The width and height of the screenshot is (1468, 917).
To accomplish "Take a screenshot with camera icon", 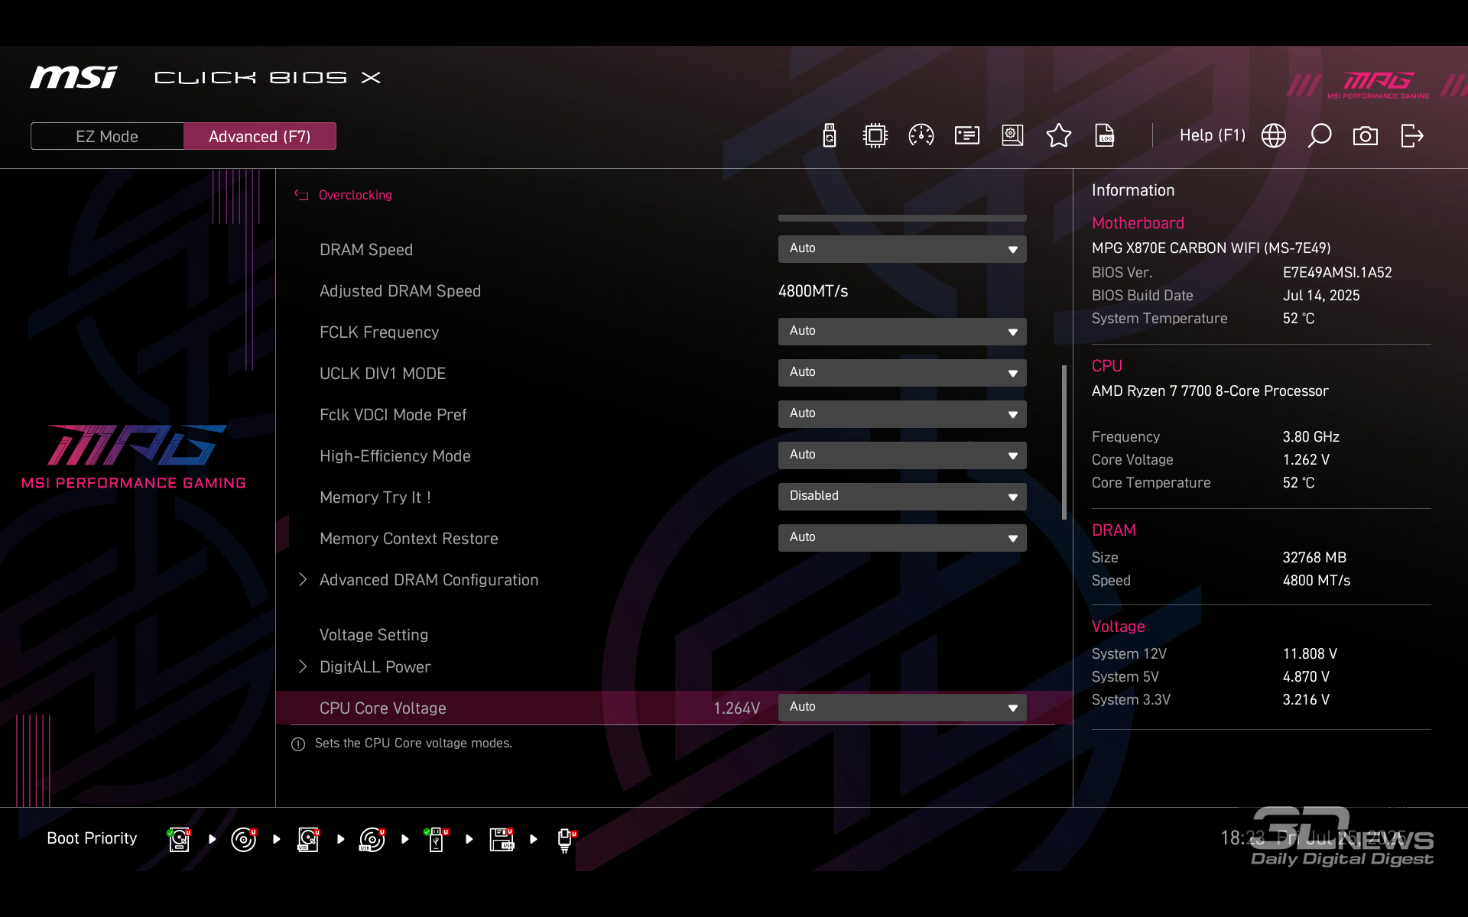I will (x=1366, y=136).
